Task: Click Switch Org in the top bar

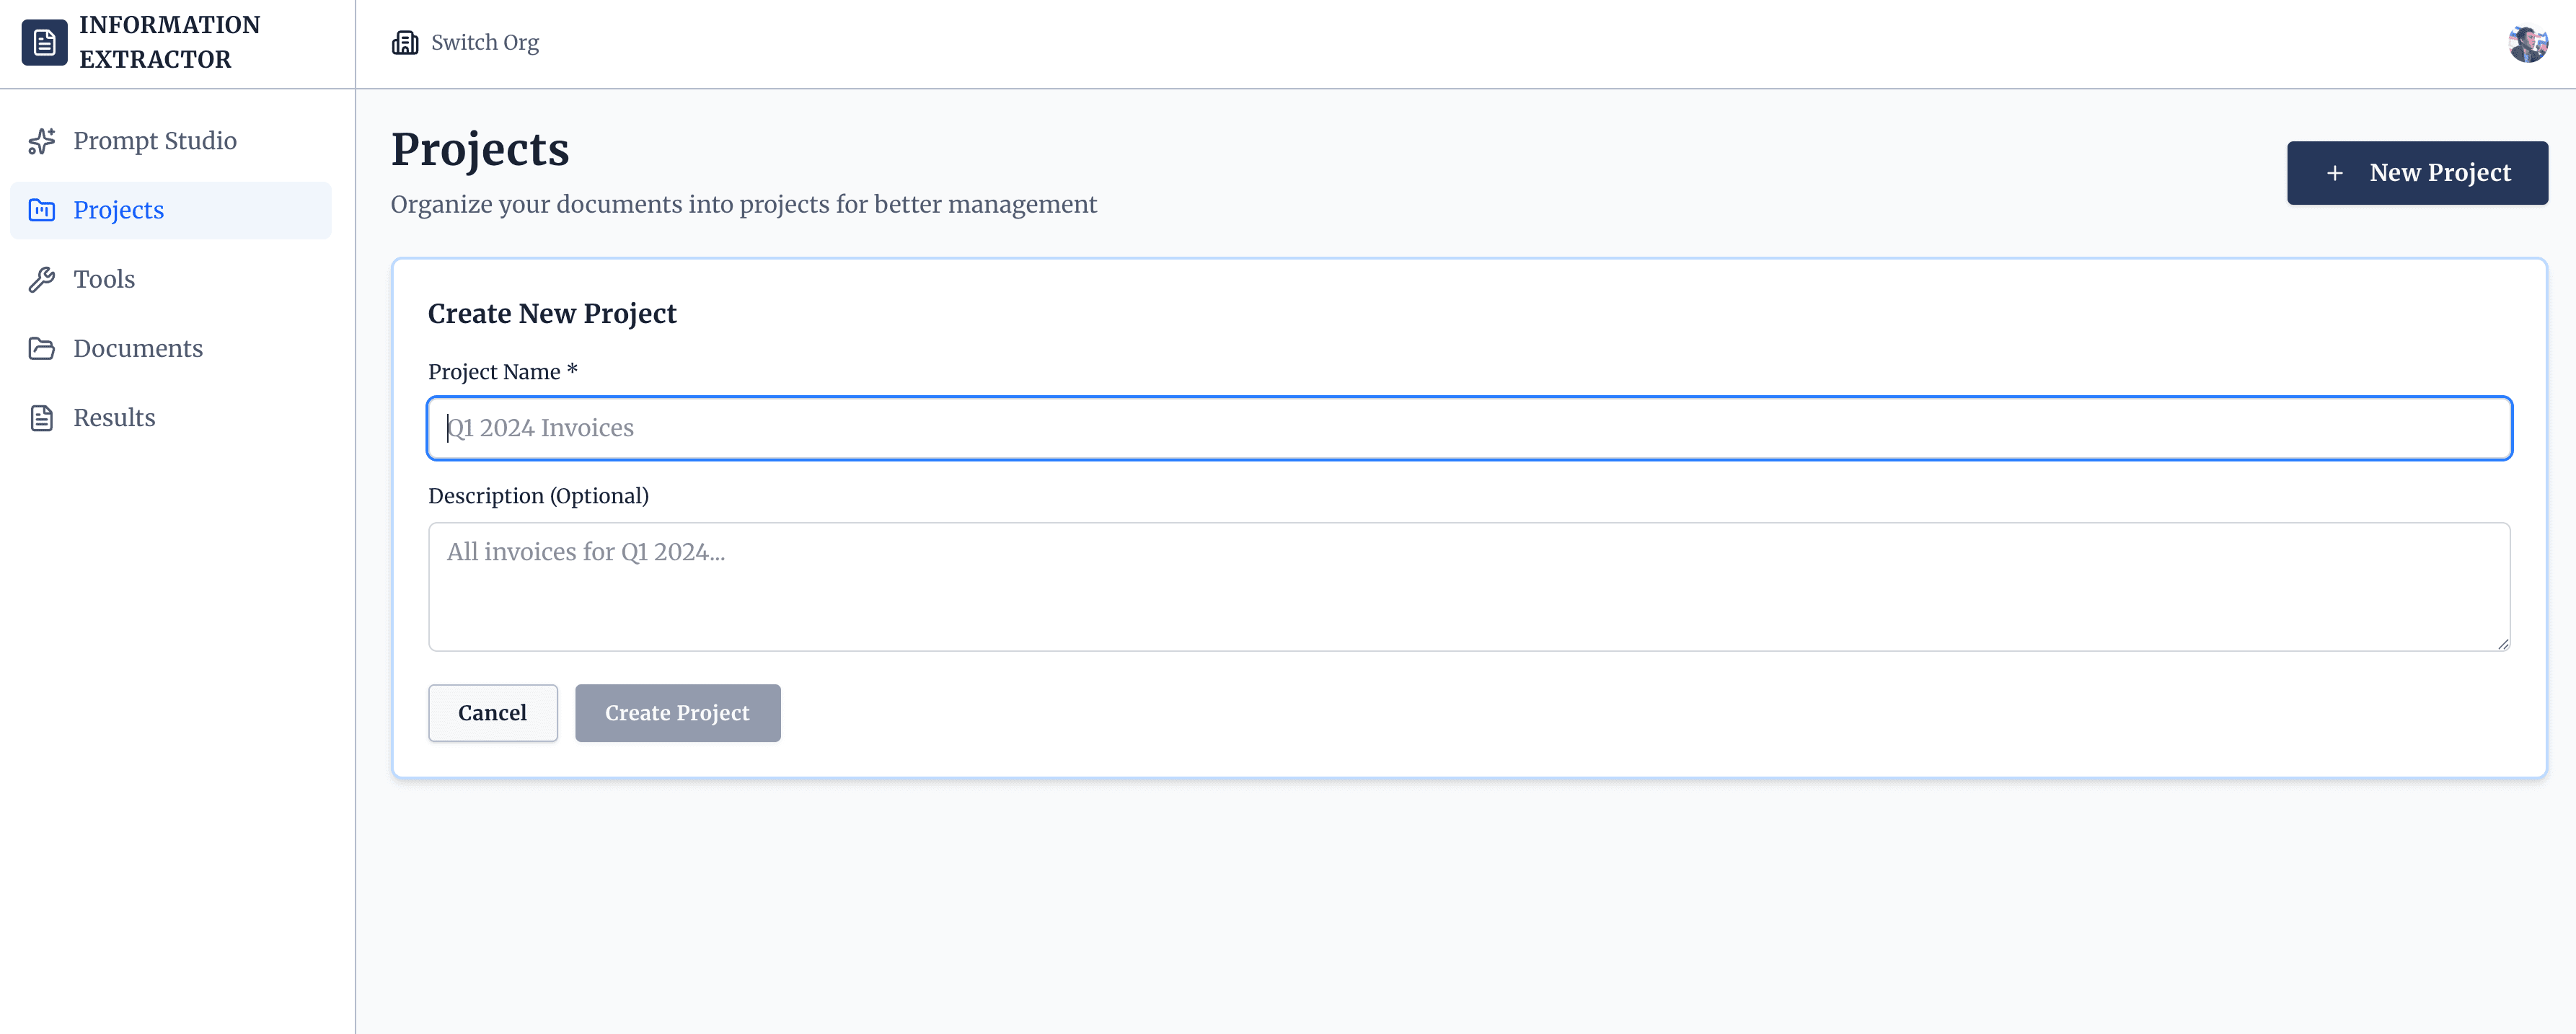Action: point(484,42)
